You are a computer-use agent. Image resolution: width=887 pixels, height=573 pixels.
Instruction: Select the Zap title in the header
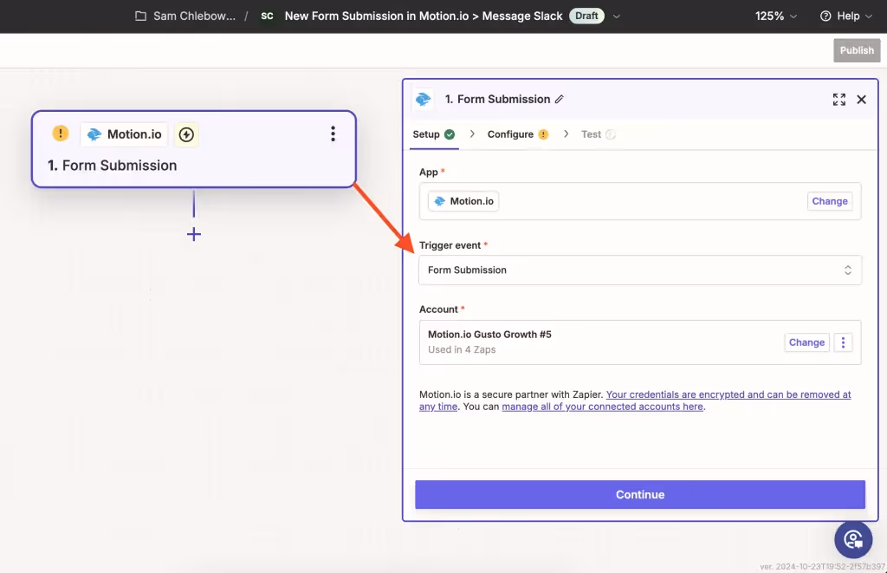(423, 16)
